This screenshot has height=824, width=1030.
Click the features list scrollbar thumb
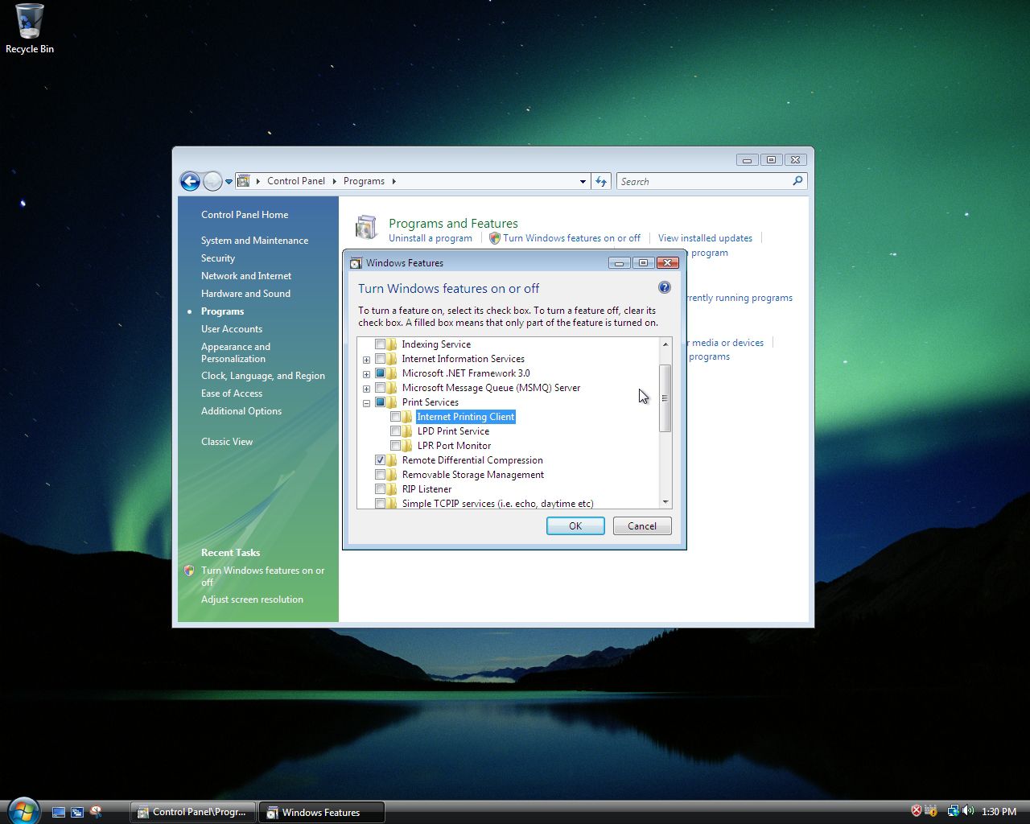click(665, 398)
